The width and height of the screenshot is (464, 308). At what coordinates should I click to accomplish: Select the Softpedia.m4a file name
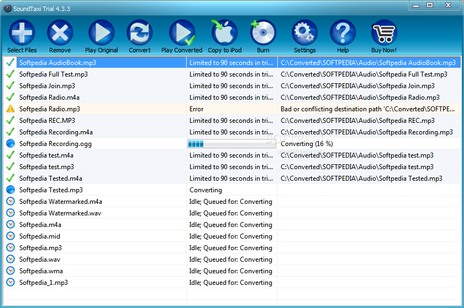point(40,225)
